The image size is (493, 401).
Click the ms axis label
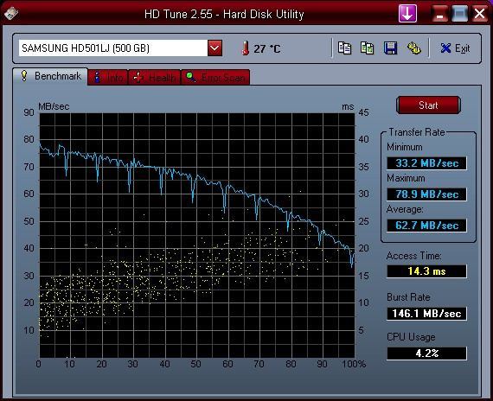348,107
